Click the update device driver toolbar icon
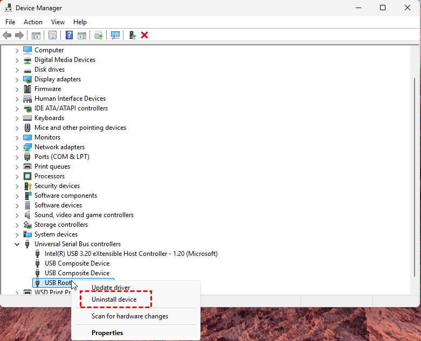 tap(98, 35)
